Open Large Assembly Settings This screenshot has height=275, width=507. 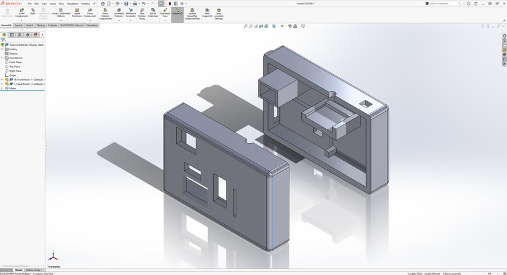218,14
